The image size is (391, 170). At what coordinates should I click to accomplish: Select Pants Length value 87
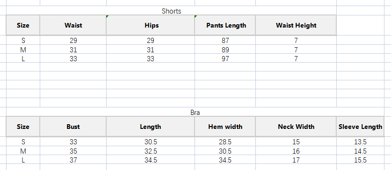tap(225, 41)
